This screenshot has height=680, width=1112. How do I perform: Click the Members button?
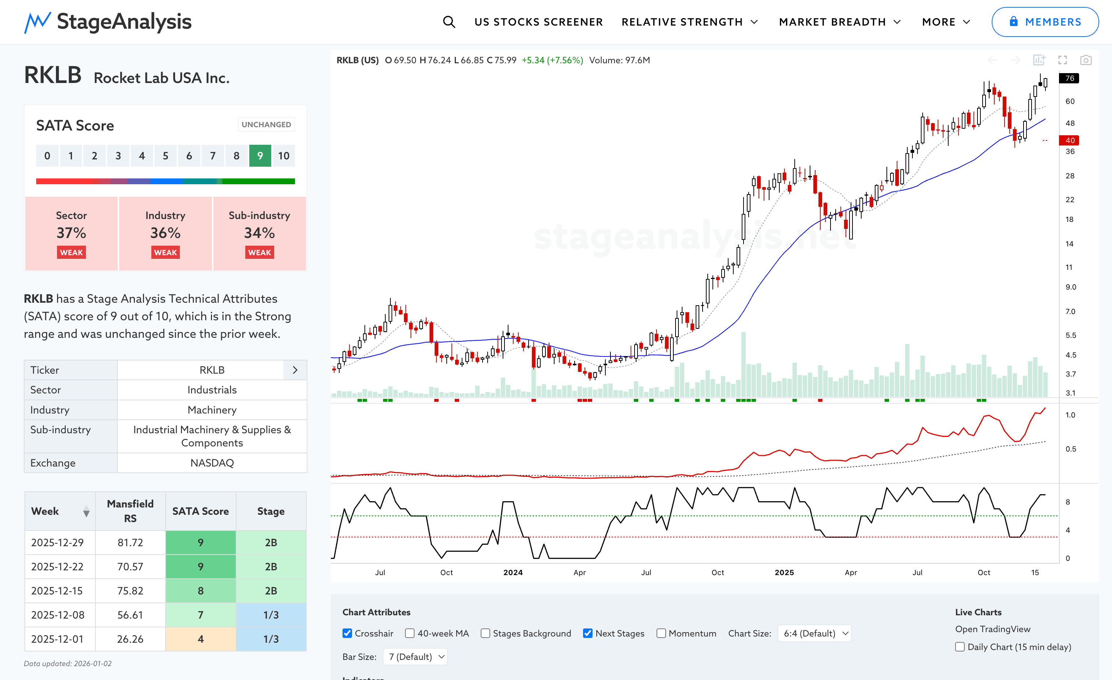(x=1044, y=22)
